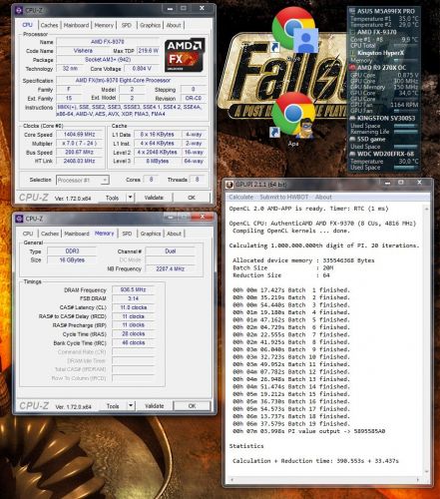Click the AMD FX-9370 Name field

point(107,42)
